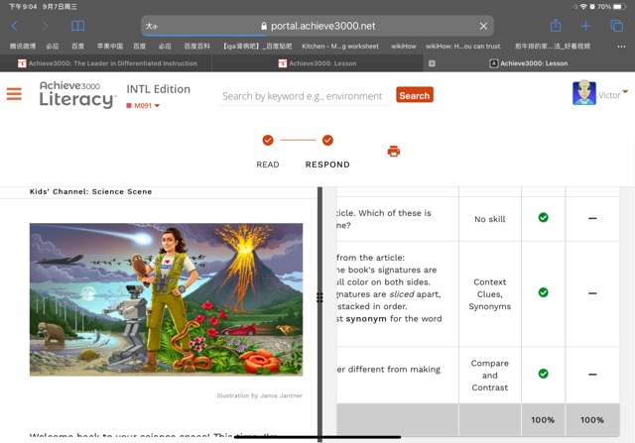Open the 腾讯微博 bookmark

pos(23,47)
